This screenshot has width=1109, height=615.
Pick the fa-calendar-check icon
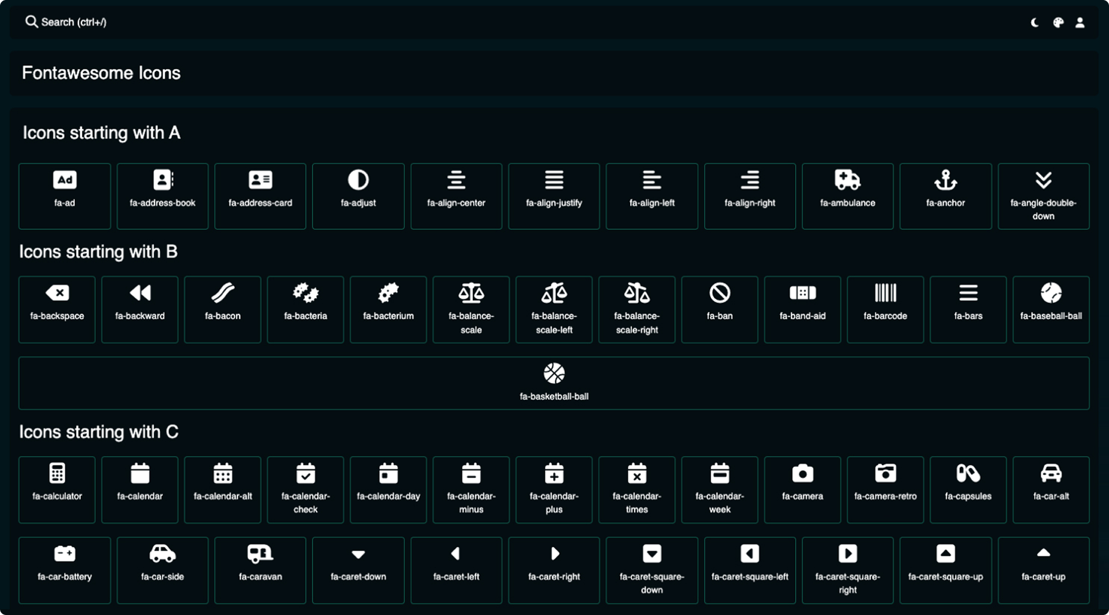[305, 489]
